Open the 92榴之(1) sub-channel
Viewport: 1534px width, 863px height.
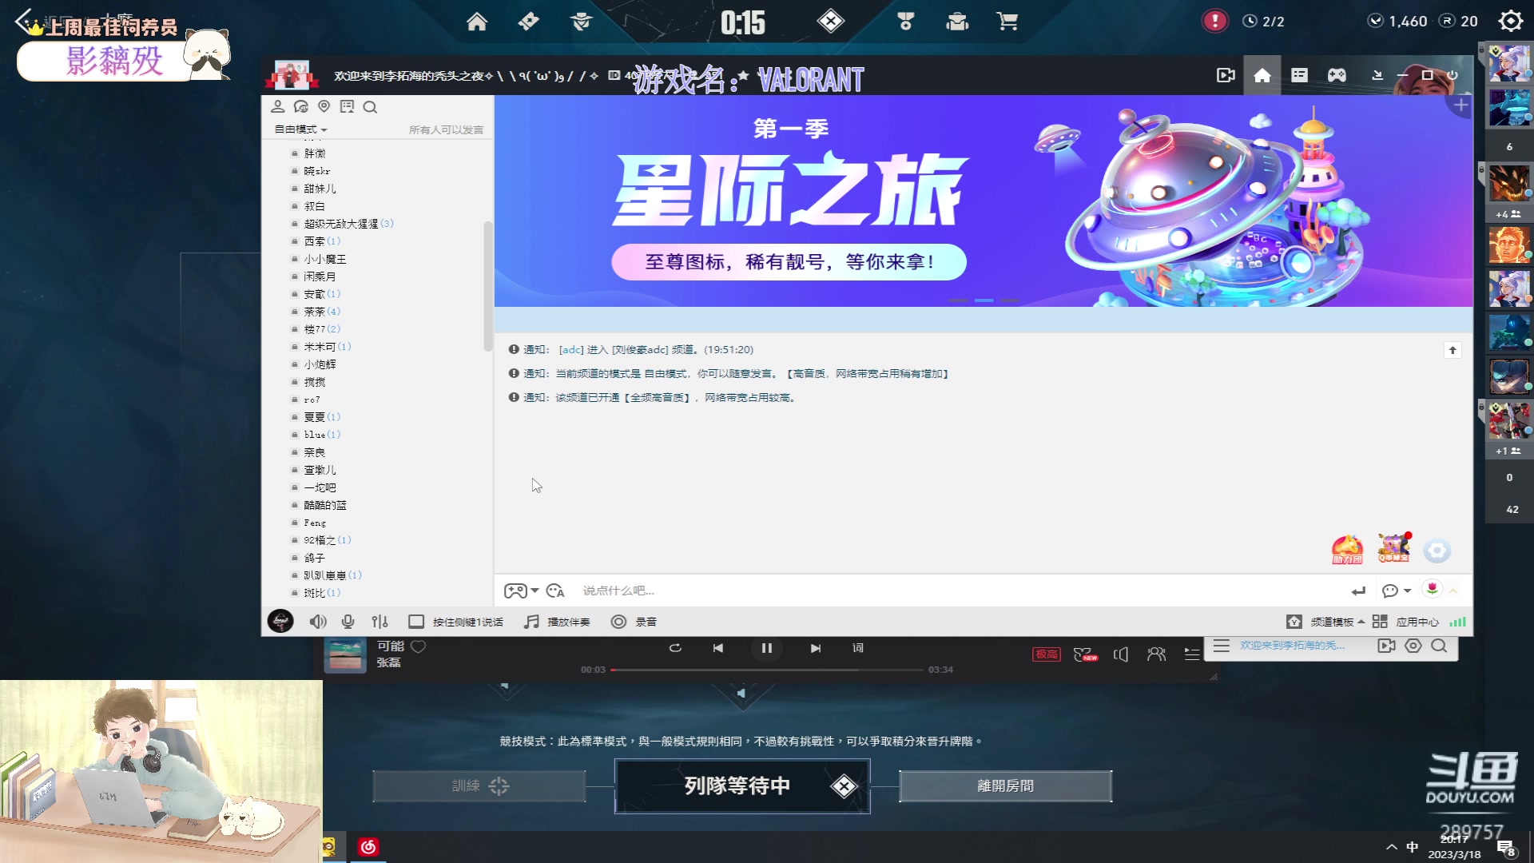328,540
